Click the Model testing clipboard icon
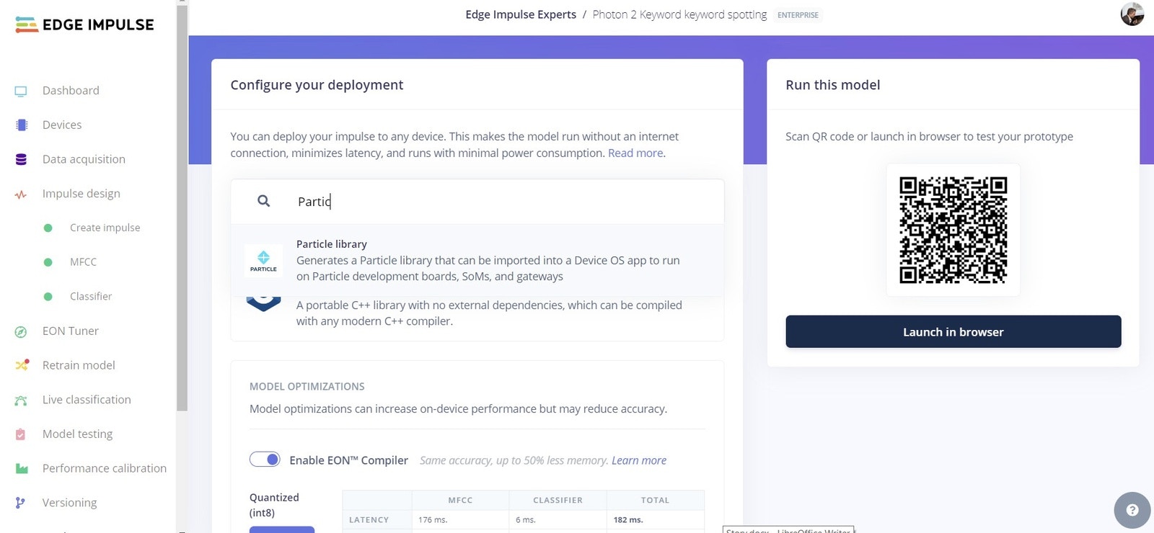The height and width of the screenshot is (533, 1154). tap(20, 434)
